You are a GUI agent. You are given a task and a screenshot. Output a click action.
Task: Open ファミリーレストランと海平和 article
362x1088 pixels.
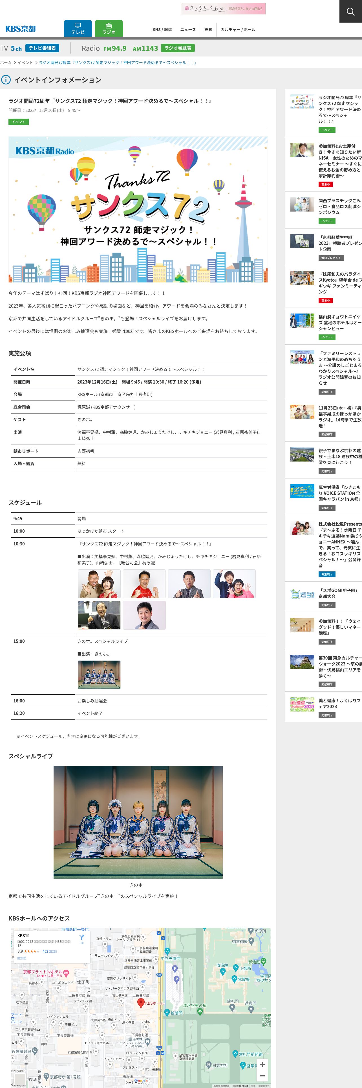323,372
